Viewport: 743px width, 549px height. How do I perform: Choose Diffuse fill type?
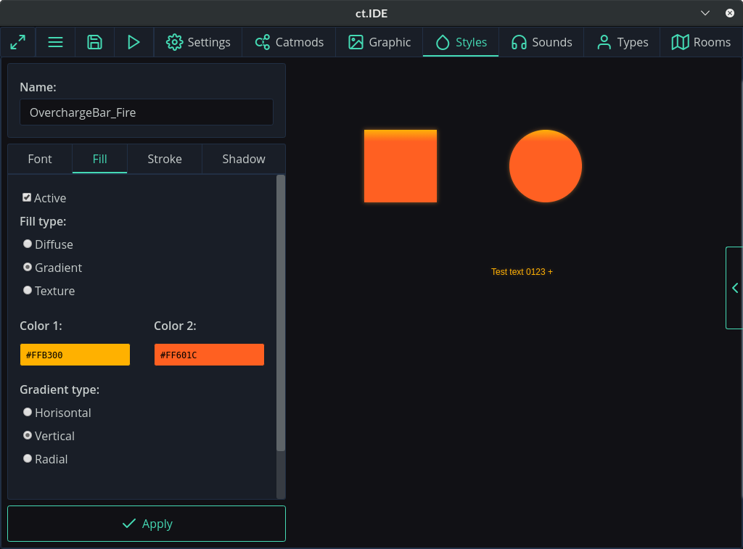point(28,244)
